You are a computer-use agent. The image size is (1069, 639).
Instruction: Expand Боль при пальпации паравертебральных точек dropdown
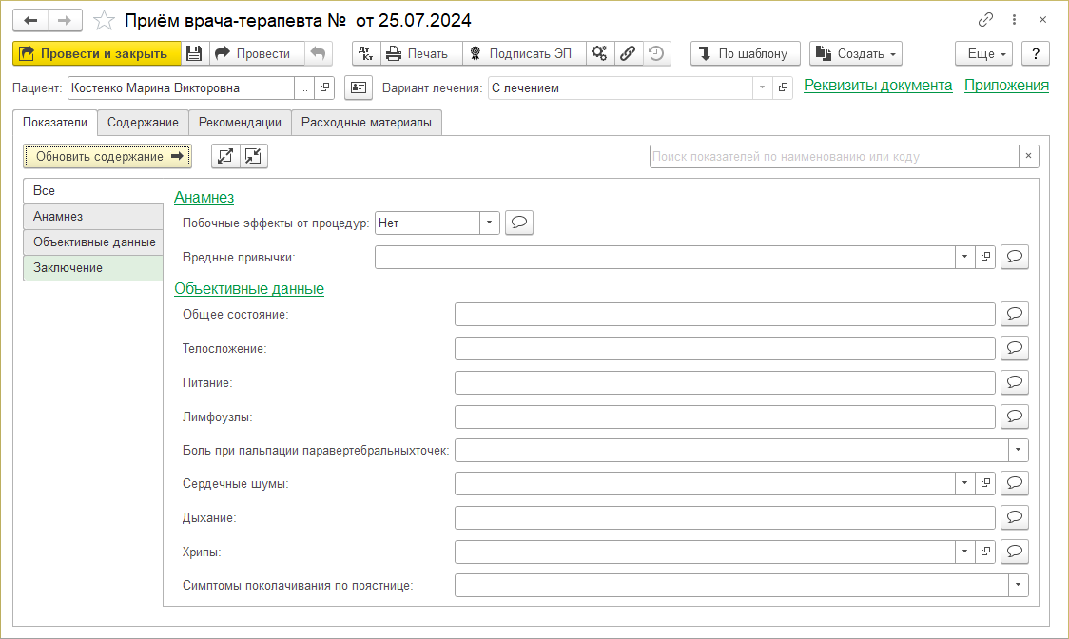coord(1018,450)
